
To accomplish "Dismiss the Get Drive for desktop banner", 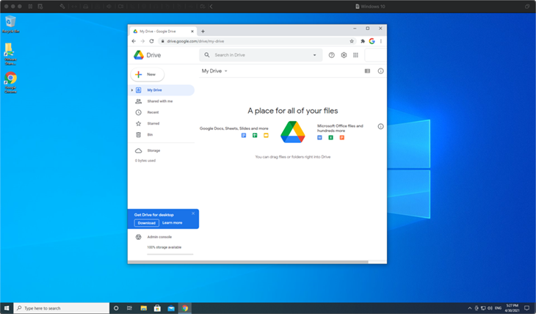I will [193, 213].
